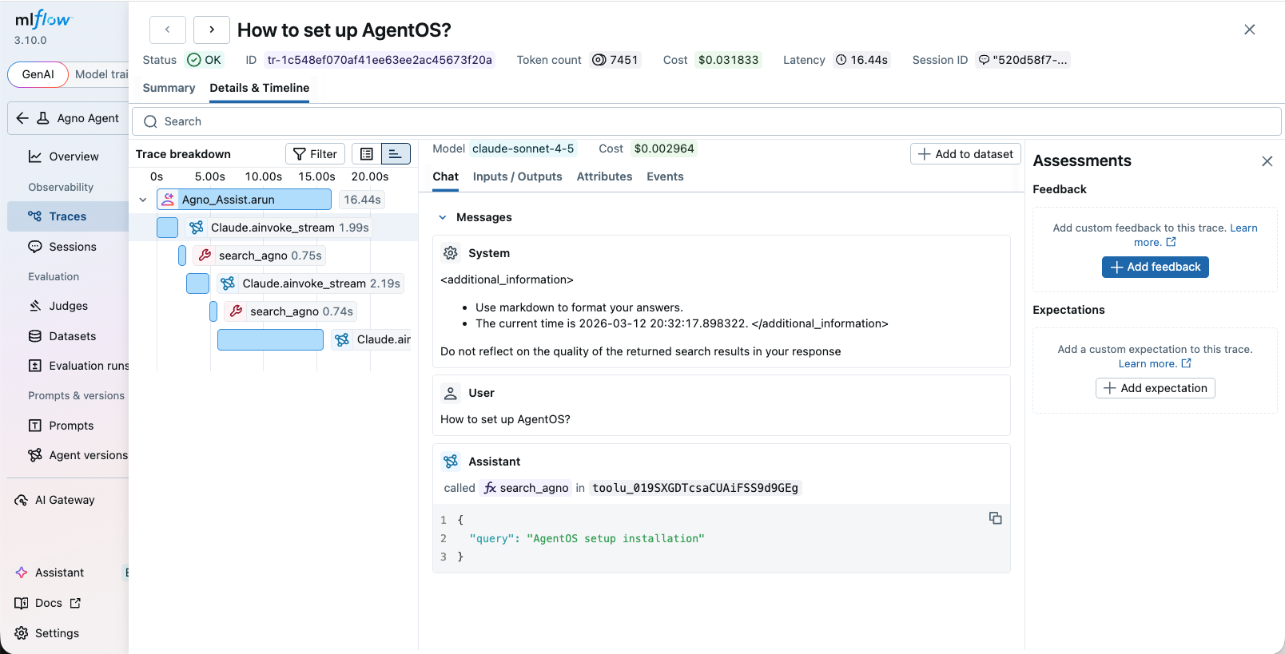Select the Model training mode toggle
The image size is (1285, 654).
tap(100, 74)
